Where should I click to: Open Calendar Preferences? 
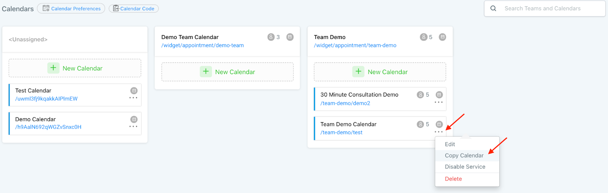click(x=71, y=8)
